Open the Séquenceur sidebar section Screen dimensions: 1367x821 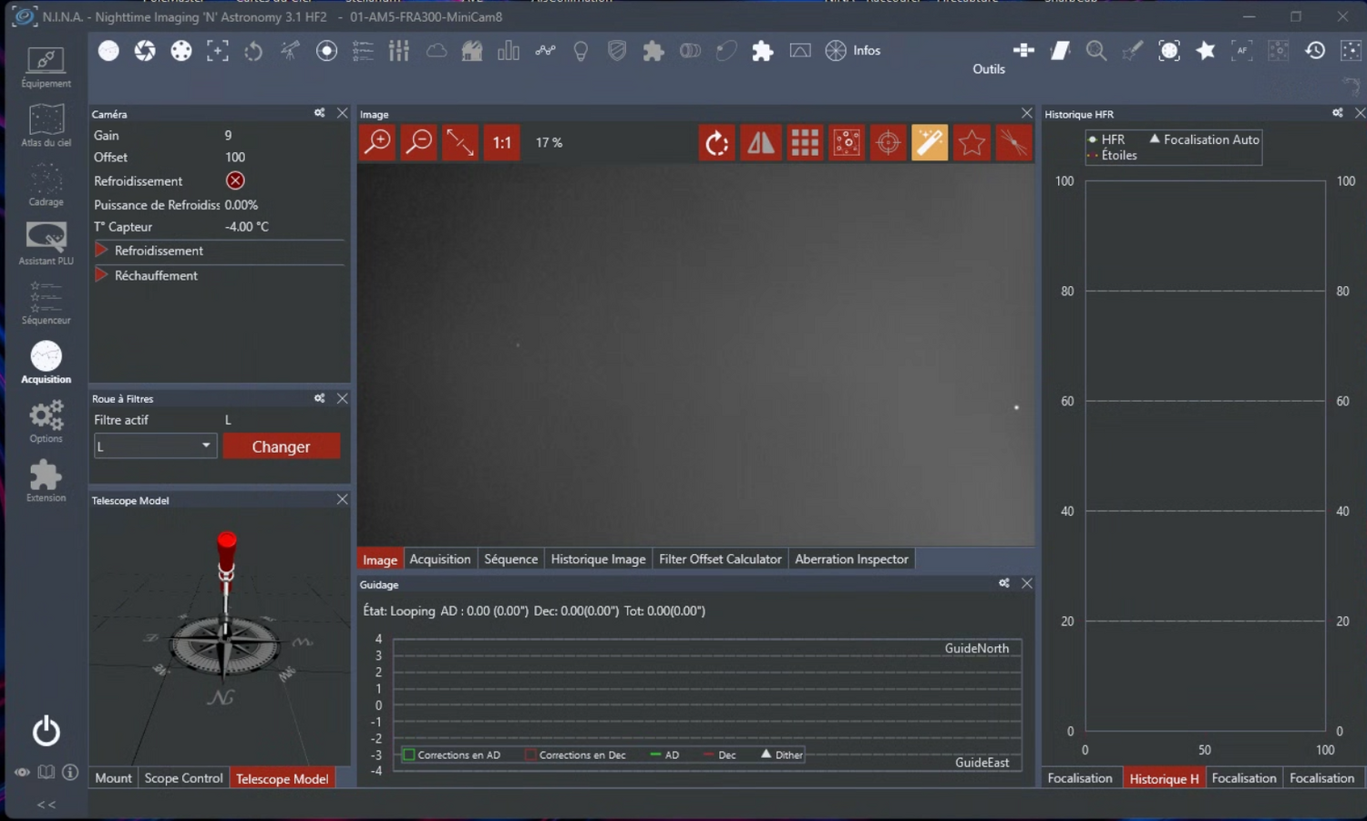point(46,303)
